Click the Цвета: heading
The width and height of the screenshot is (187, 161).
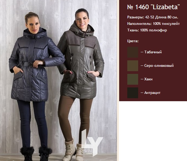133,41
